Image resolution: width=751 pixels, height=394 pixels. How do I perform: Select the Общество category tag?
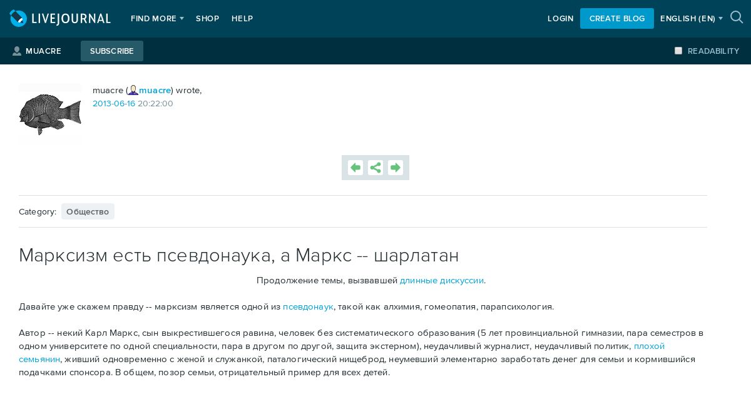[88, 211]
